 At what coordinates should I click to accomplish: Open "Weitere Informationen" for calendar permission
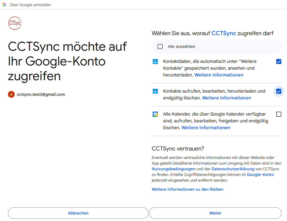(x=206, y=127)
